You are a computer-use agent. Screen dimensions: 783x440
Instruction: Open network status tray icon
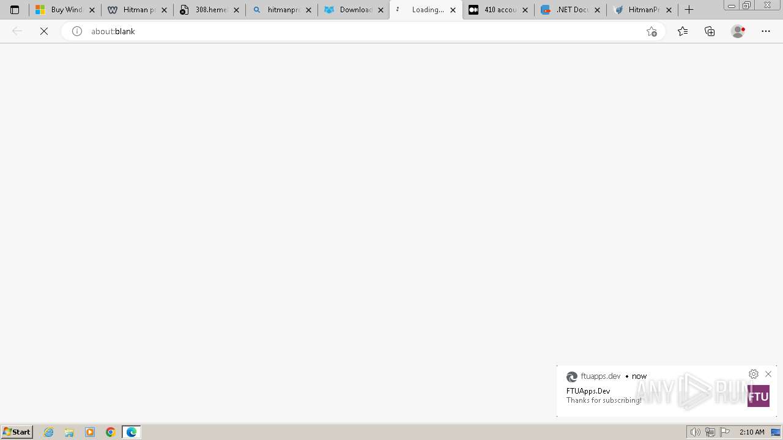[x=710, y=432]
